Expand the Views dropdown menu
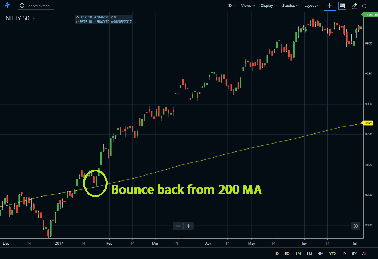The image size is (378, 259). coord(248,6)
